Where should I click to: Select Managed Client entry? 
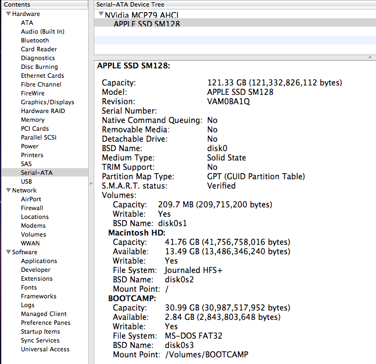tap(44, 314)
